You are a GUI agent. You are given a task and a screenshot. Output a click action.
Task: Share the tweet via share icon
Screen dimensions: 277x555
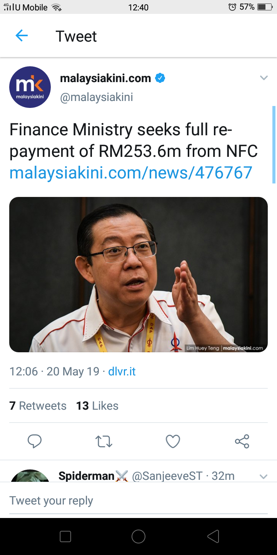[x=242, y=441]
